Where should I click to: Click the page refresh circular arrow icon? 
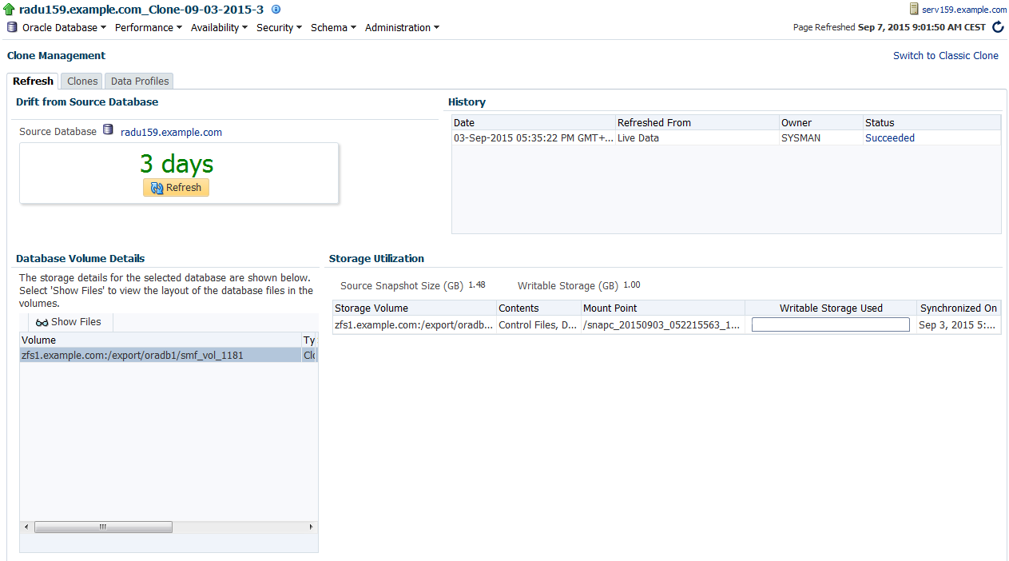pyautogui.click(x=998, y=27)
